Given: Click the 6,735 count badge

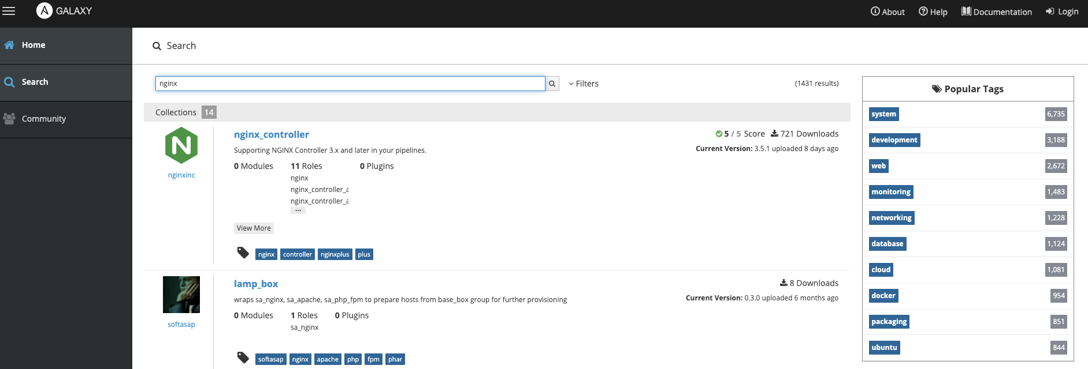Looking at the screenshot, I should tap(1056, 114).
